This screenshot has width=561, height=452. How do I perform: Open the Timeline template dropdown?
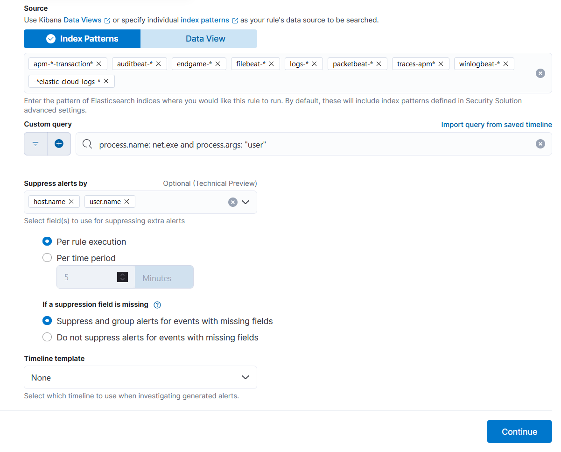pyautogui.click(x=140, y=377)
